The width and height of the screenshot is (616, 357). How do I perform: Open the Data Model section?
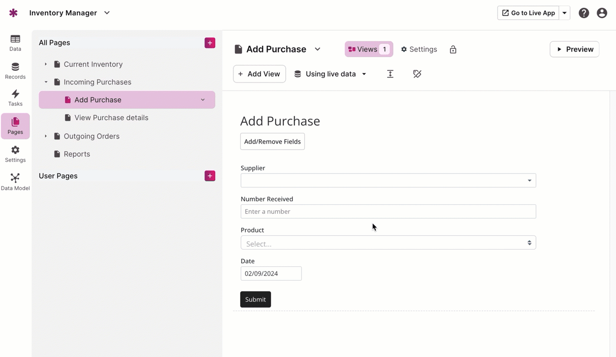[15, 182]
